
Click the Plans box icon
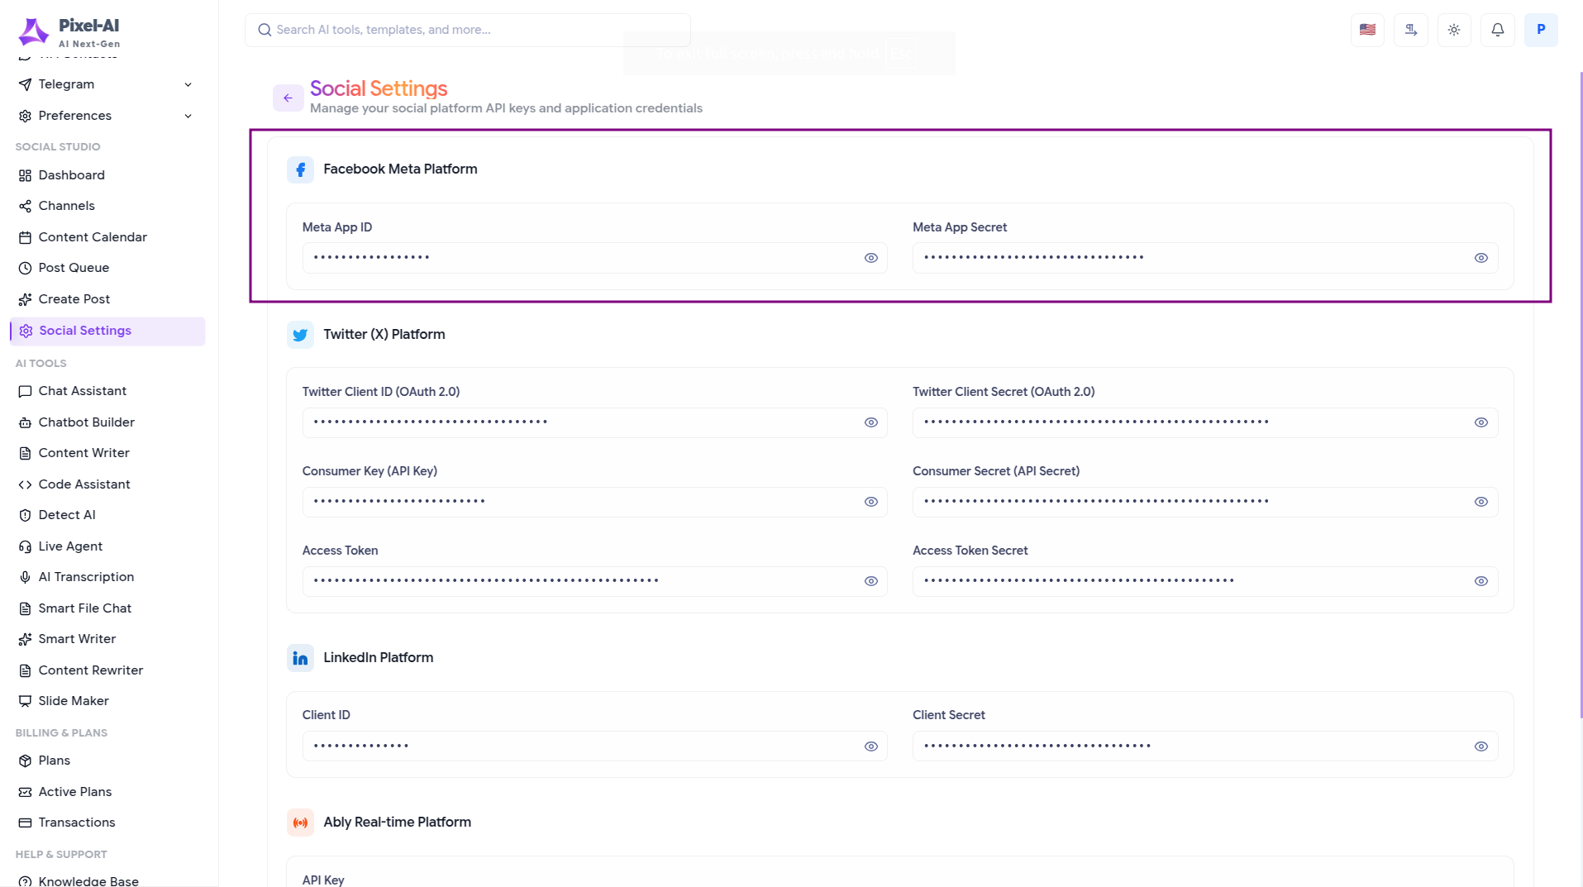26,761
